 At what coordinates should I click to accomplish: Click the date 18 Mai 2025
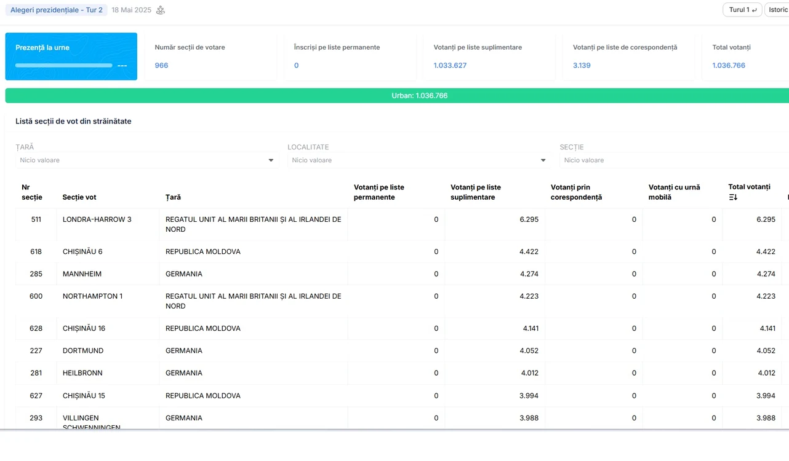(x=131, y=10)
